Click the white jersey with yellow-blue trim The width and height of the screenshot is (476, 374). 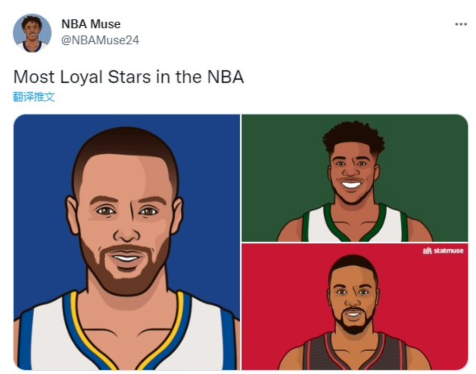[127, 333]
